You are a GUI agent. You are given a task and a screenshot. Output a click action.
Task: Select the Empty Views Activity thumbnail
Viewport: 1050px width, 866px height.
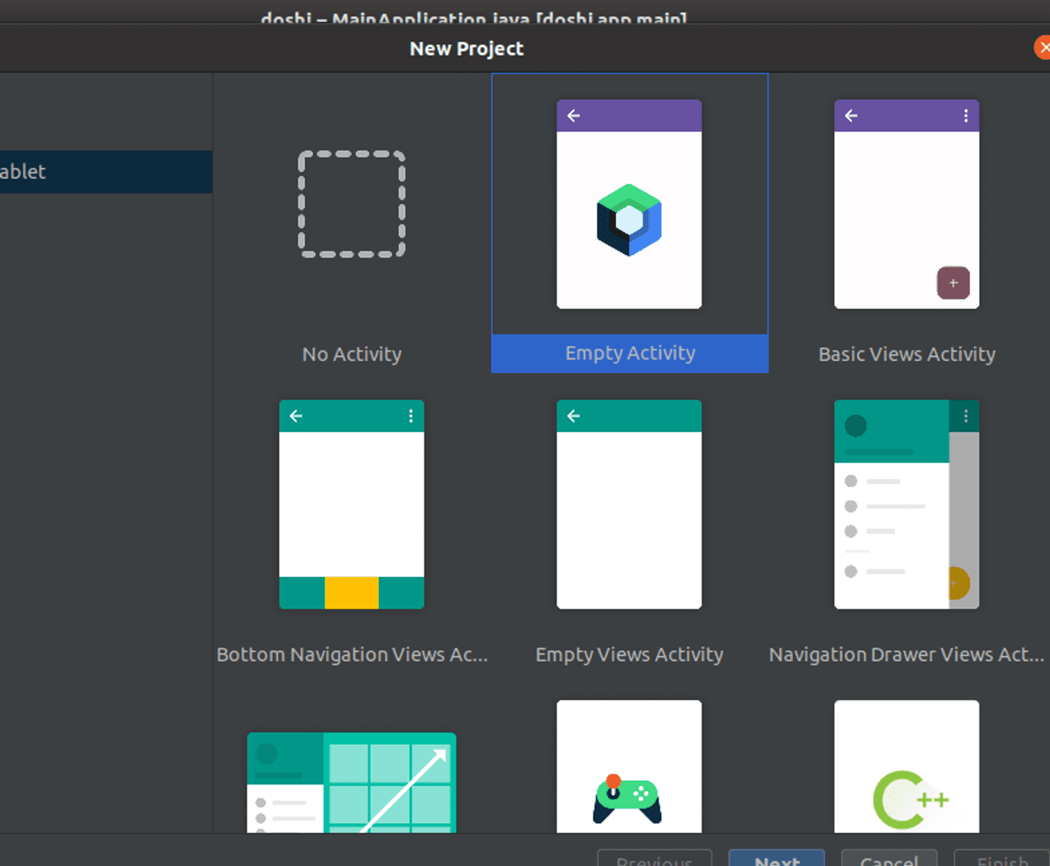point(629,504)
